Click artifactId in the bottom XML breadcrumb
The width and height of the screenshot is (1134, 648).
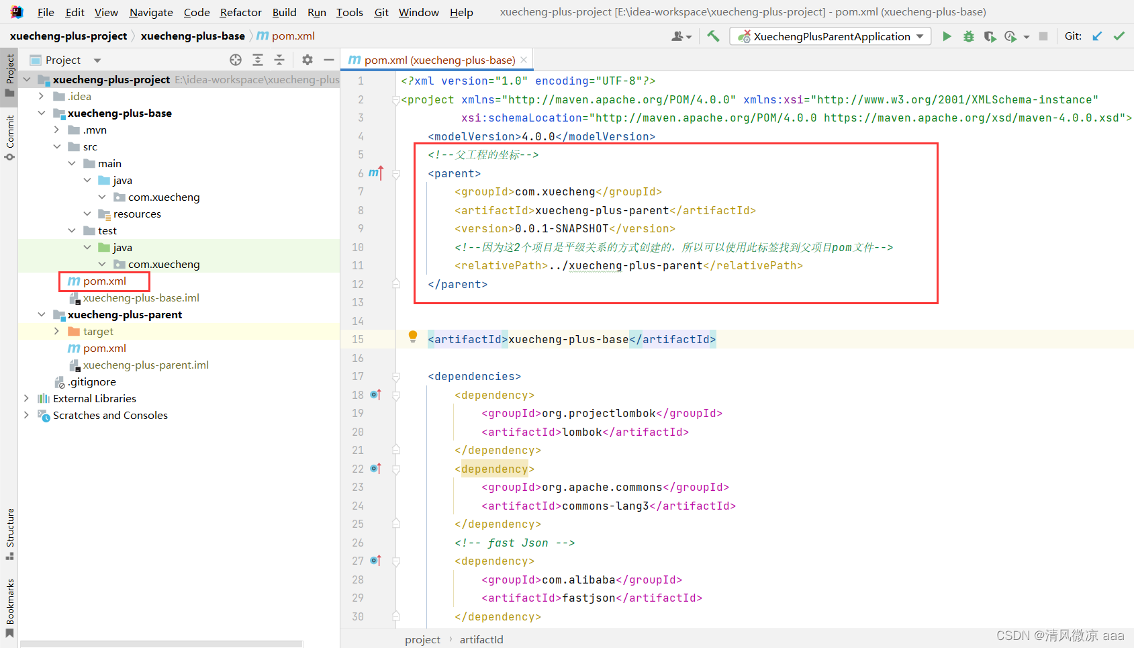pos(481,639)
